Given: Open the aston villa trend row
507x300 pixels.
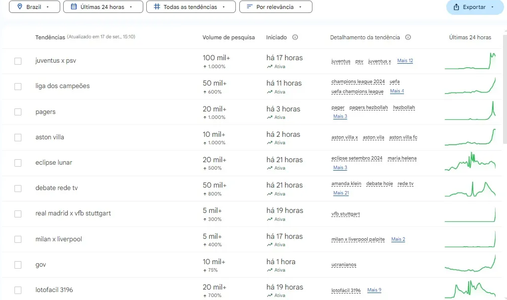Looking at the screenshot, I should coord(50,137).
